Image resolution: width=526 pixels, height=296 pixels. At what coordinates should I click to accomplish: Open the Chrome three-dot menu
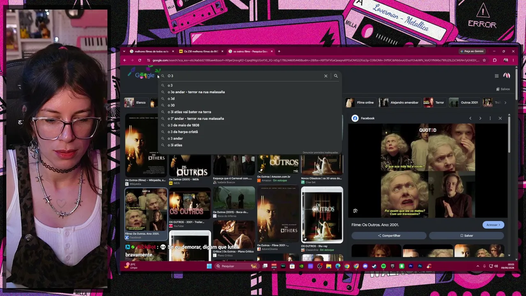click(513, 60)
